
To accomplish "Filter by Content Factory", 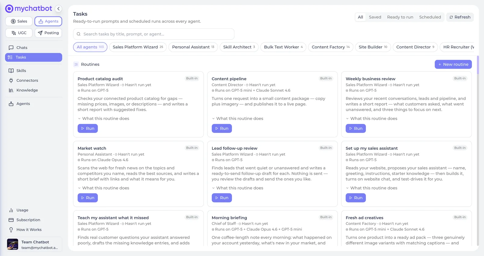I will 331,47.
